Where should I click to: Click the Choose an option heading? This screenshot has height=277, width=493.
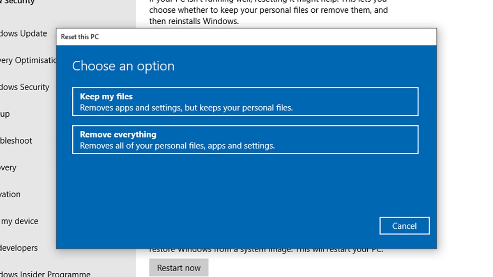[123, 66]
